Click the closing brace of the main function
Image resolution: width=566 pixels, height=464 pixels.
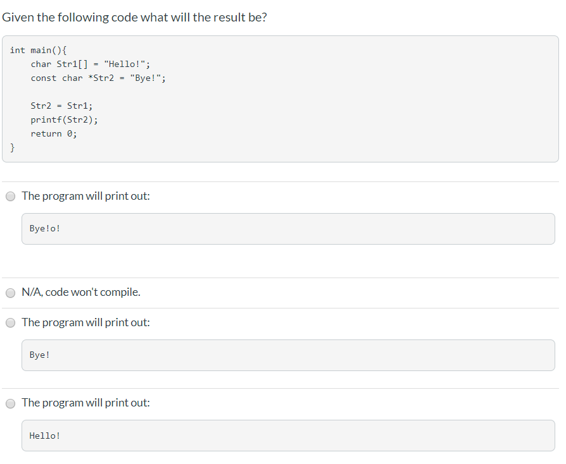pos(13,147)
